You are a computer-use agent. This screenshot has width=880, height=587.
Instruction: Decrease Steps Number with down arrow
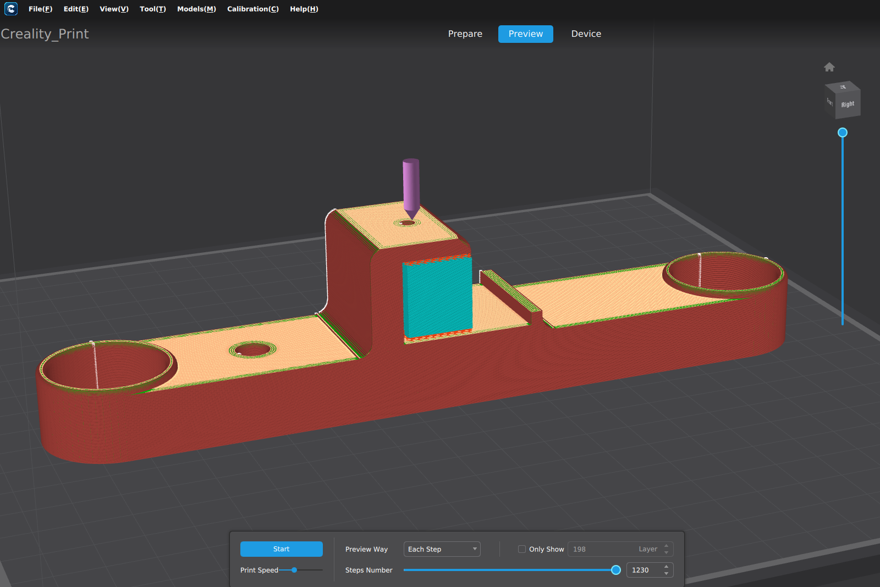tap(666, 573)
